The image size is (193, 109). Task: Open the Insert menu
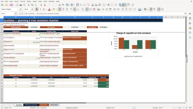[x=16, y=1]
